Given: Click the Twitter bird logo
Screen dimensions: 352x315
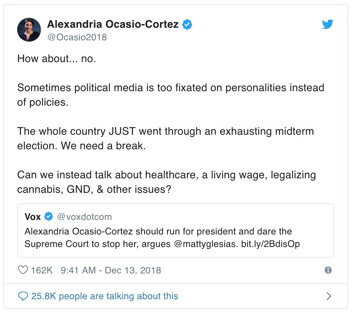Looking at the screenshot, I should tap(328, 24).
